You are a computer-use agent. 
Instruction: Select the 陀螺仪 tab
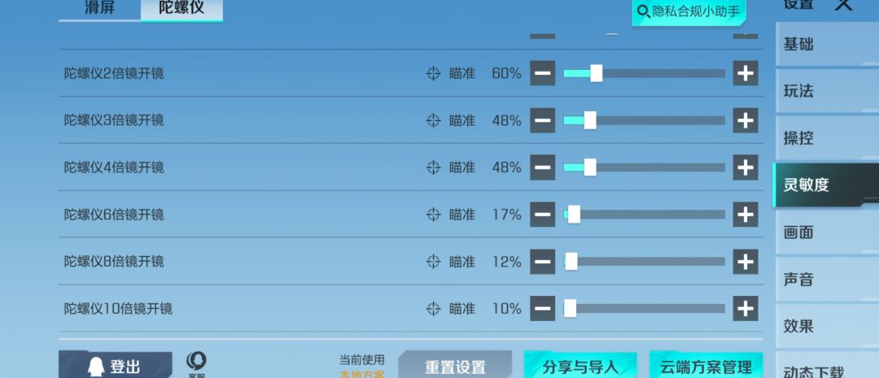[x=181, y=9]
